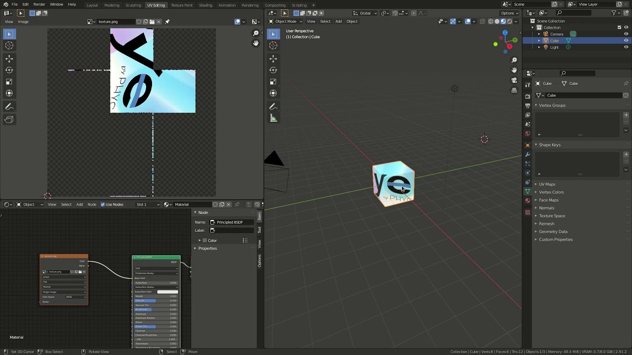Open the Node menu in shader editor
Screen dimensions: 632x355
[92, 205]
